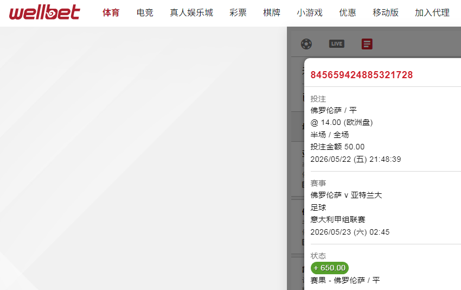Go to 真人娱乐城 live casino

click(x=191, y=12)
